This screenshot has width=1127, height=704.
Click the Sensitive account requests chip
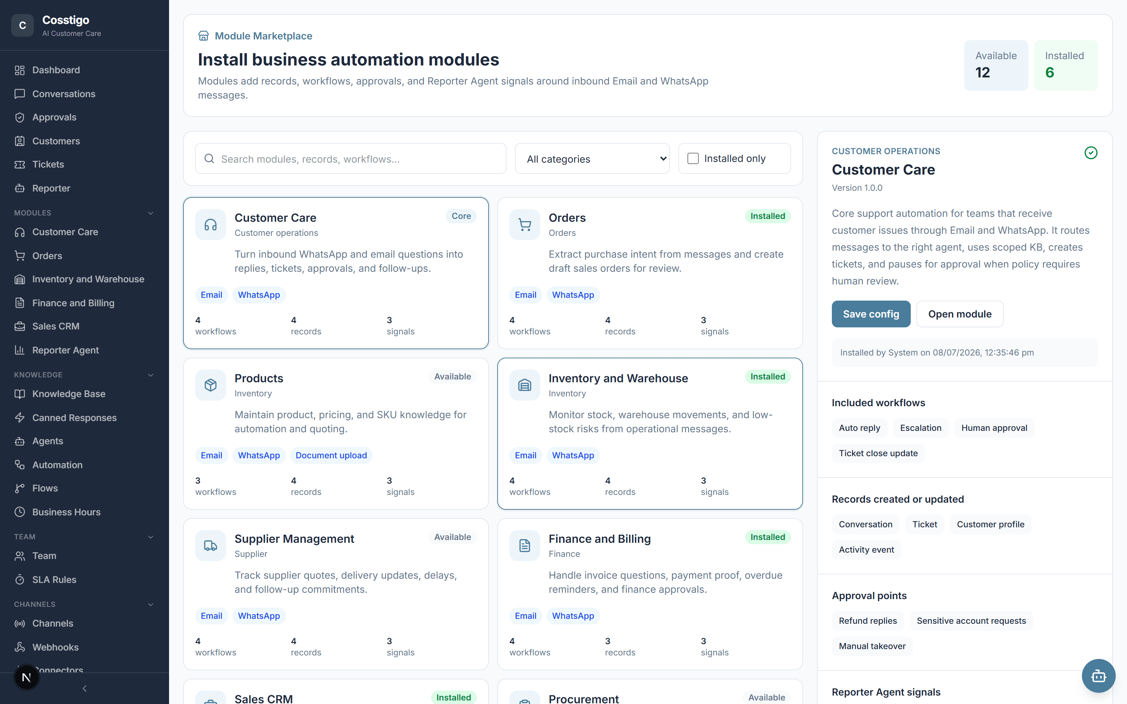coord(971,621)
